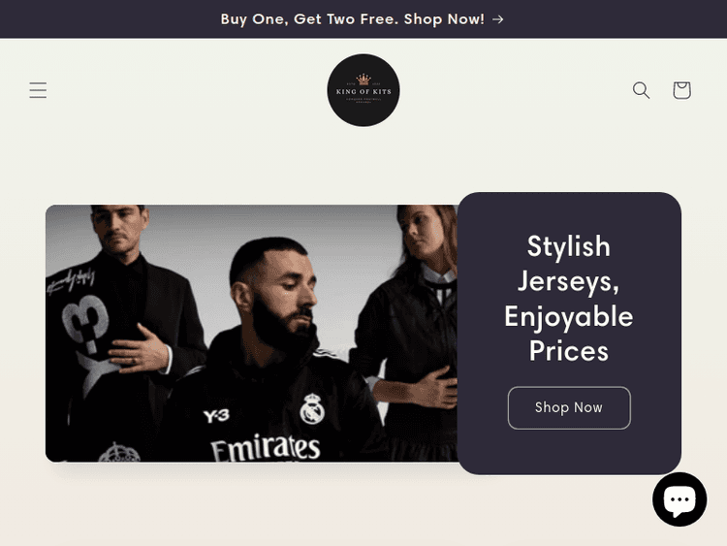Click the arrow icon in announcement bar
This screenshot has width=727, height=546.
498,19
